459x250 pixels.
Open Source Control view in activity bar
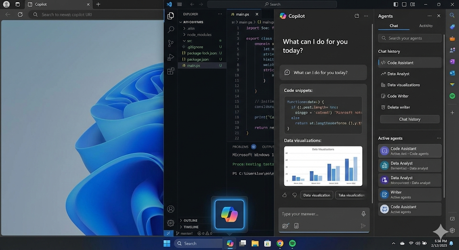point(171,43)
